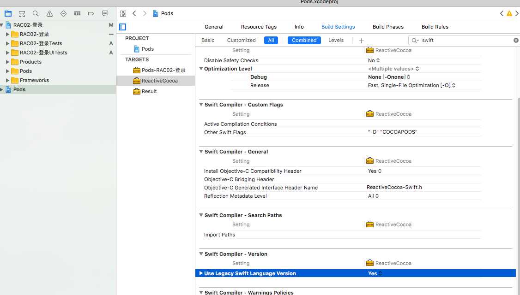Click the Pods-RAC02 target toolbox icon

[136, 70]
